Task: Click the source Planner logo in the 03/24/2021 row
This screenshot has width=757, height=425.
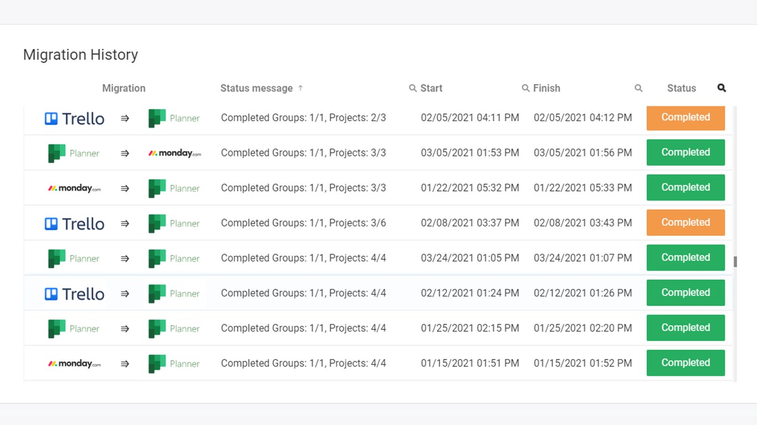Action: click(x=74, y=258)
